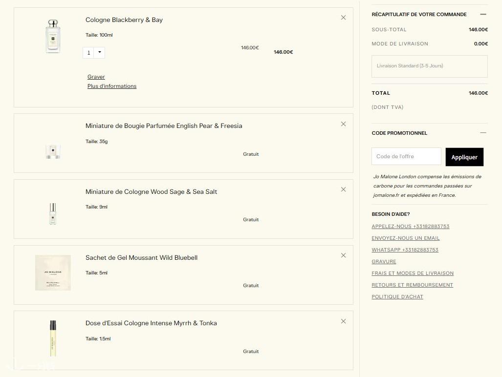
Task: Click the 'Taille: 100ml' size text
Action: [x=99, y=35]
